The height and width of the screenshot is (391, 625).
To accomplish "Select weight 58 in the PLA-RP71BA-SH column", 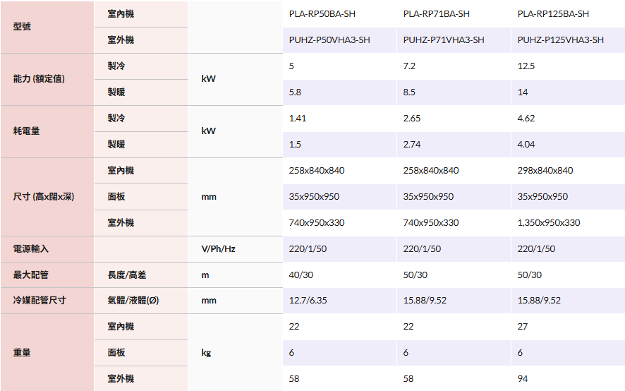I will pyautogui.click(x=408, y=378).
